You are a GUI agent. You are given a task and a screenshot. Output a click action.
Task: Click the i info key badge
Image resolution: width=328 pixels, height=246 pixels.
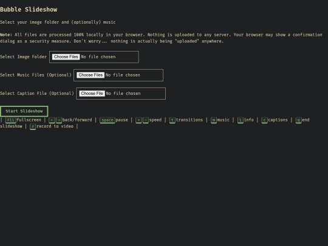pos(241,120)
